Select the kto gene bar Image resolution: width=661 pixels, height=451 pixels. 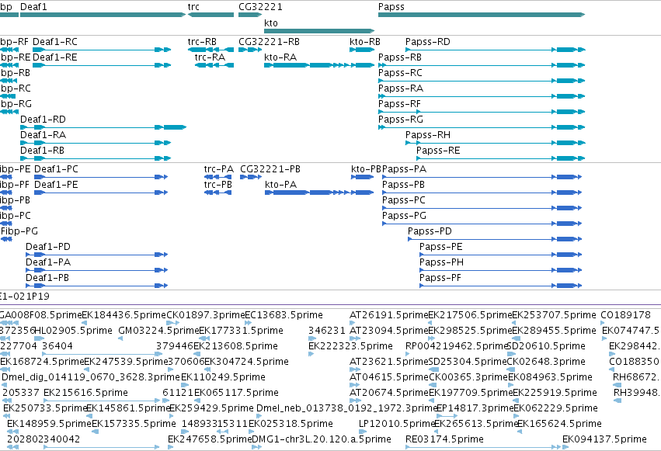point(319,31)
